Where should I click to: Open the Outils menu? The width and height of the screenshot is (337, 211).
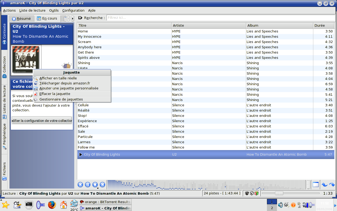pos(54,11)
